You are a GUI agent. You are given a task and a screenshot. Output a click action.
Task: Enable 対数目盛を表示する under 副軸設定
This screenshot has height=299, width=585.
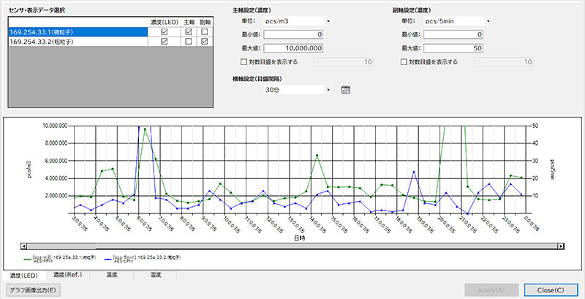(x=405, y=62)
